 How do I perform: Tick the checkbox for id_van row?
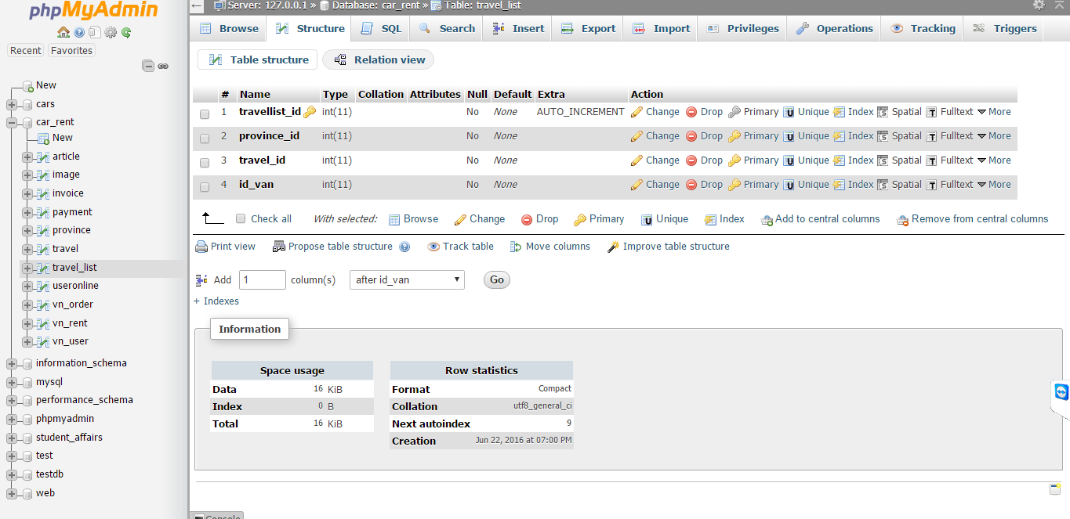click(x=205, y=187)
